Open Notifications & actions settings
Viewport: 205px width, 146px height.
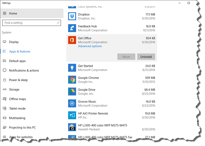pos(24,71)
